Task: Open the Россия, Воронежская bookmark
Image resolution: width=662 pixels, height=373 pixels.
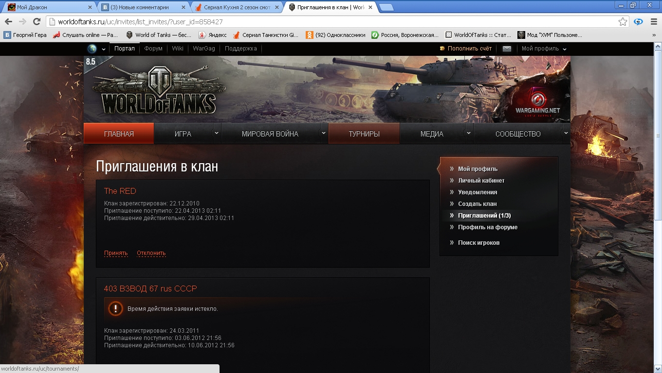Action: click(405, 35)
